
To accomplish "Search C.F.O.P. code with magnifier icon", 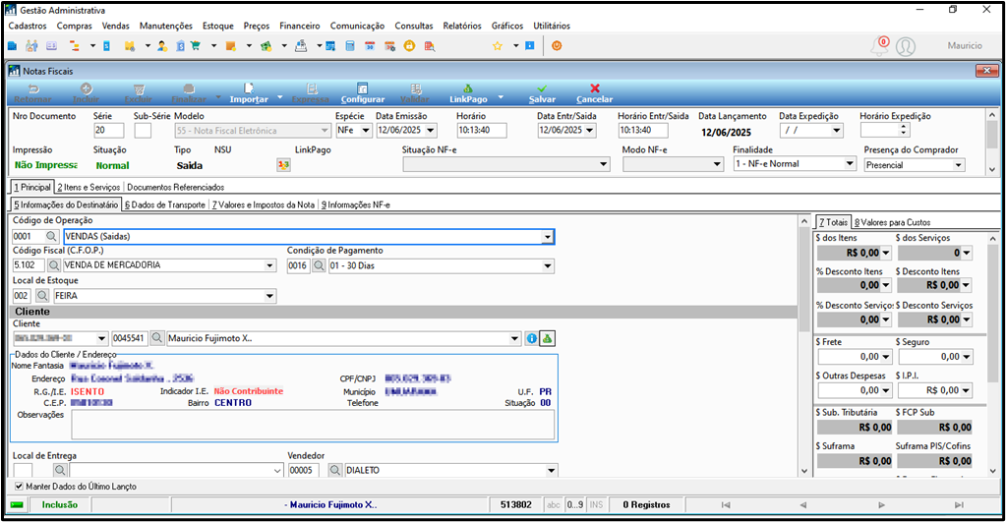I will tap(54, 264).
